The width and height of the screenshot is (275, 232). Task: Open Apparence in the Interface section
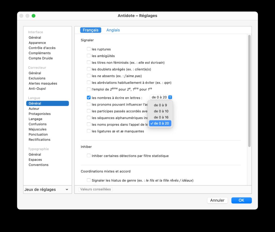[37, 43]
